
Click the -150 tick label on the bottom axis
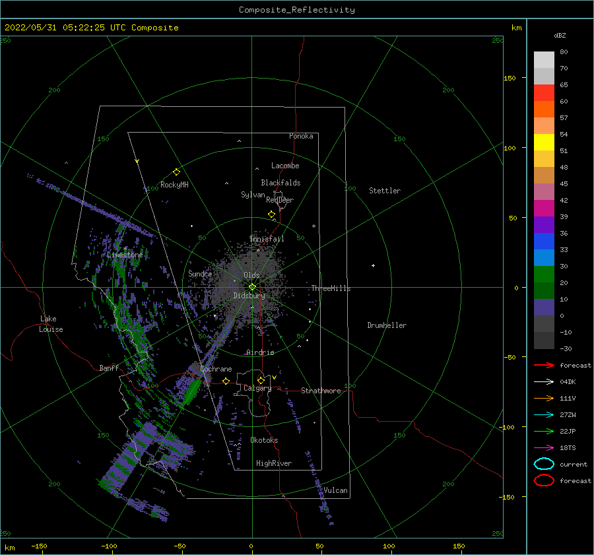click(39, 546)
